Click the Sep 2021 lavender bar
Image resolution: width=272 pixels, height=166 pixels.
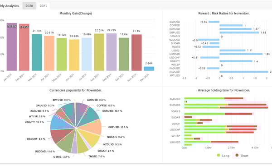[112, 52]
